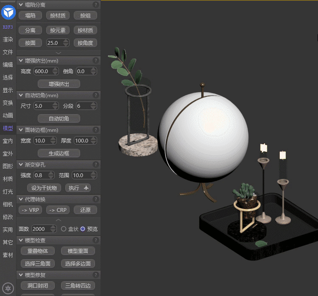Screen dimensions: 318x296
Task: Open the 动画 sidebar tab
Action: [x=8, y=115]
